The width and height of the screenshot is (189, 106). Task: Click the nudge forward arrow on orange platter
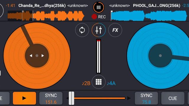pyautogui.click(x=43, y=56)
